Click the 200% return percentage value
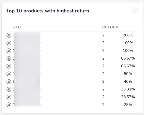Viewport: 144px width, 115px height. click(128, 35)
